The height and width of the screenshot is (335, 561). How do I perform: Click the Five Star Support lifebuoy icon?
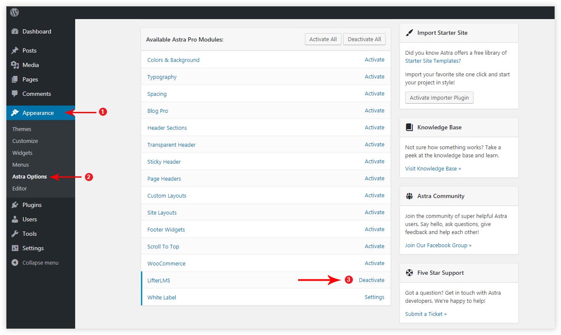tap(409, 273)
